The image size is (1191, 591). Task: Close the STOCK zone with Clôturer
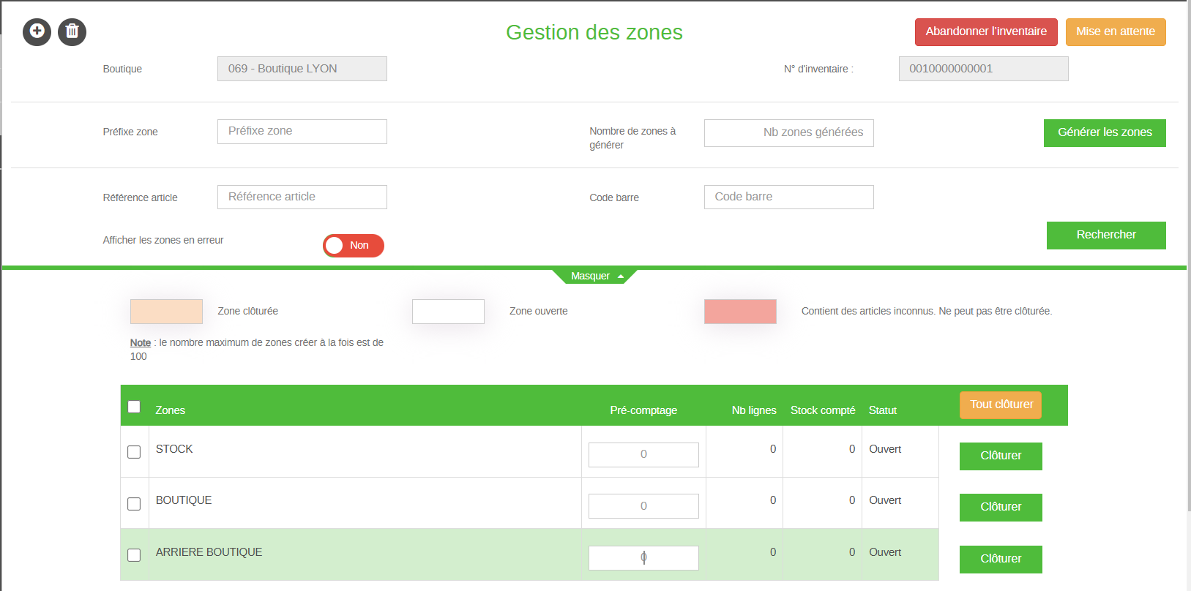click(x=1001, y=456)
